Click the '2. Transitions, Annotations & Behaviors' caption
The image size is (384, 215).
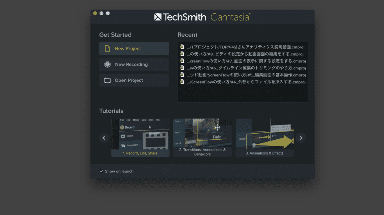click(202, 152)
